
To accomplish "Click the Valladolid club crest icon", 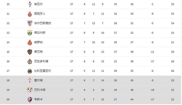I will (x=30, y=62).
